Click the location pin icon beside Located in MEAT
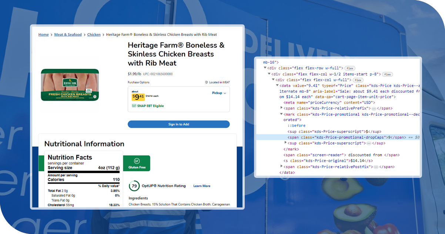Viewport: 445px width, 234px height. (x=206, y=82)
